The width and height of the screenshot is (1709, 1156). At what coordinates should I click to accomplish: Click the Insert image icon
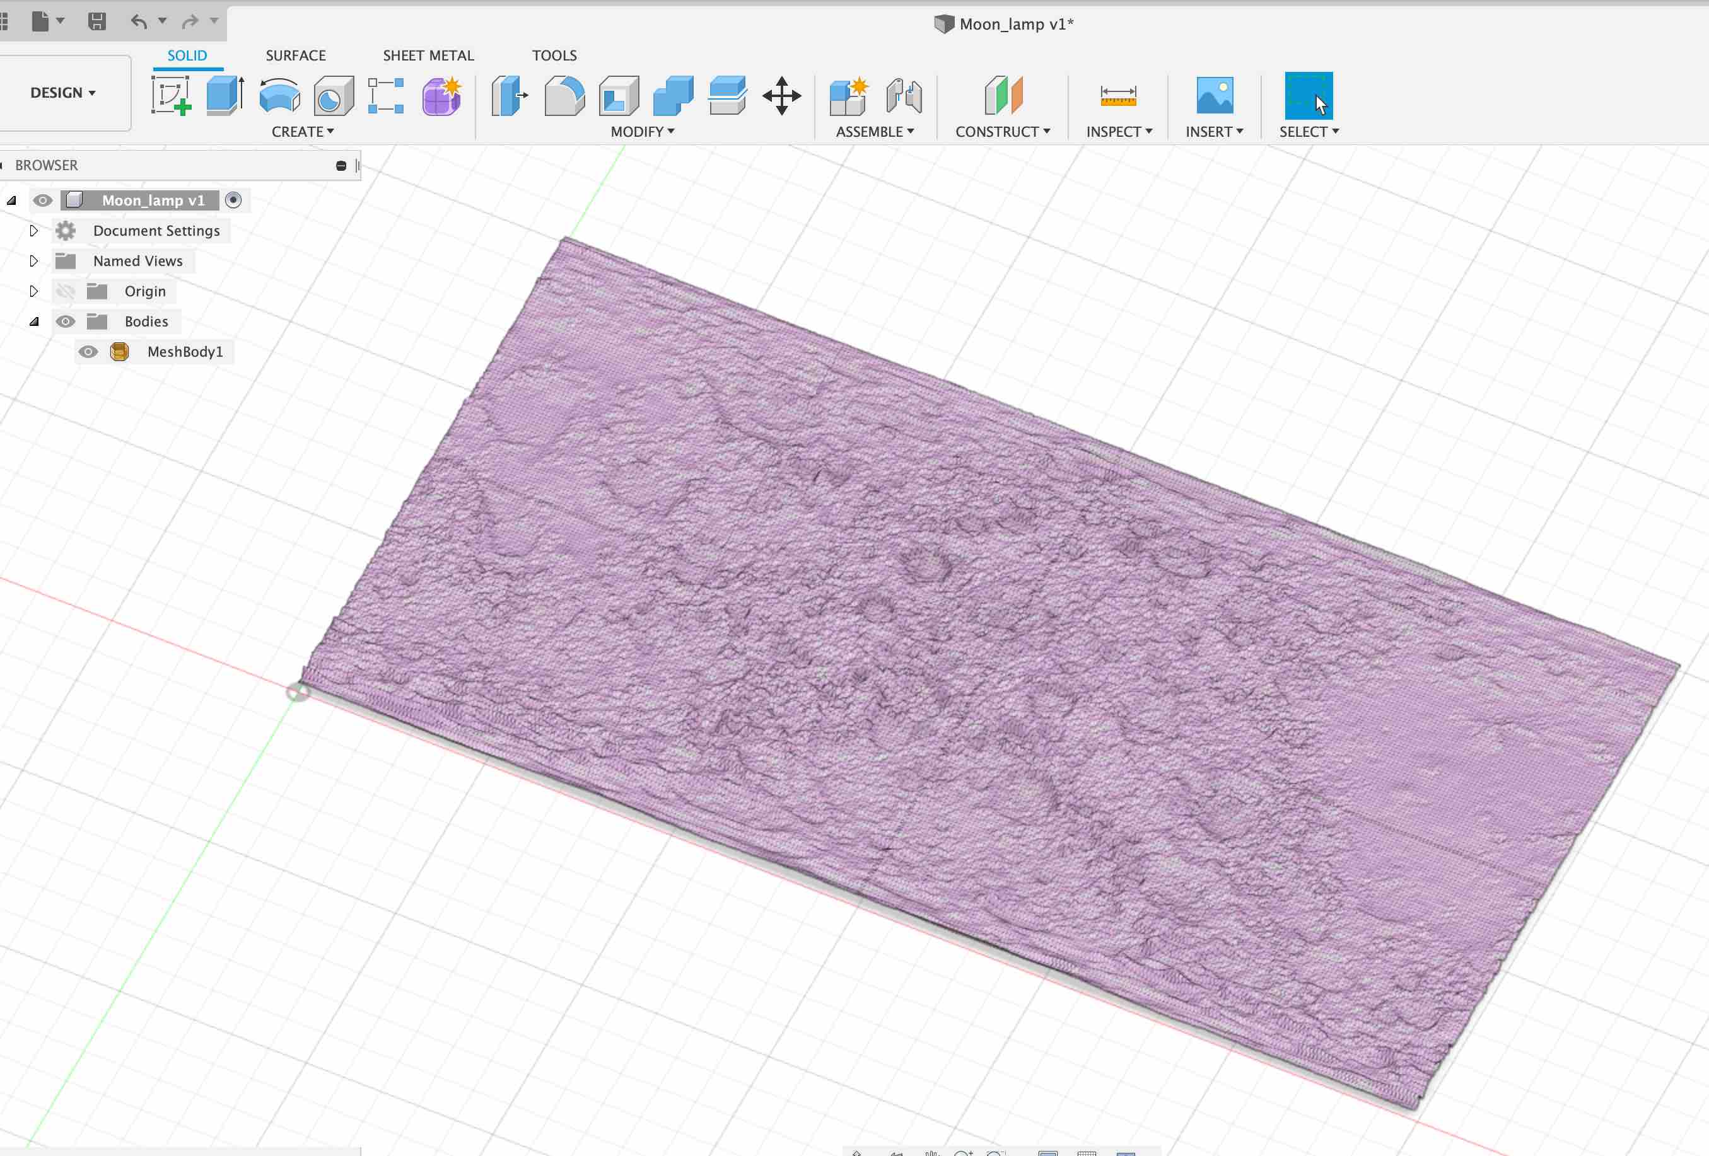pyautogui.click(x=1214, y=96)
